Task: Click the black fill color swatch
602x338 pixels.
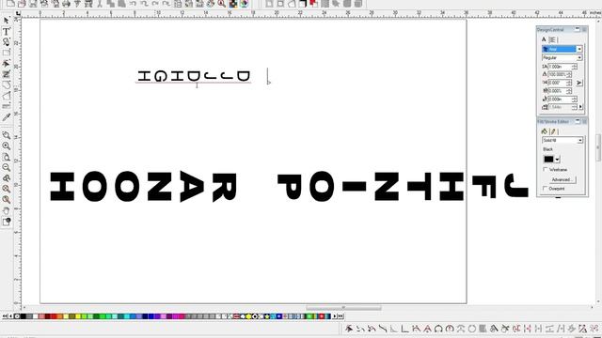Action: [548, 159]
